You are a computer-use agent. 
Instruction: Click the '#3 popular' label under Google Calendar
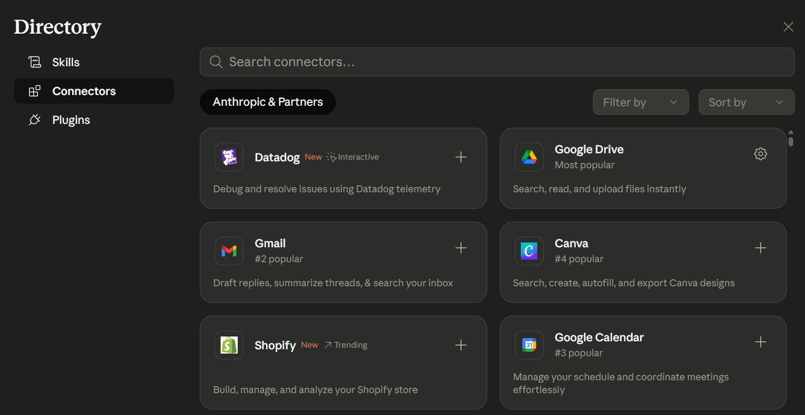[x=579, y=353]
